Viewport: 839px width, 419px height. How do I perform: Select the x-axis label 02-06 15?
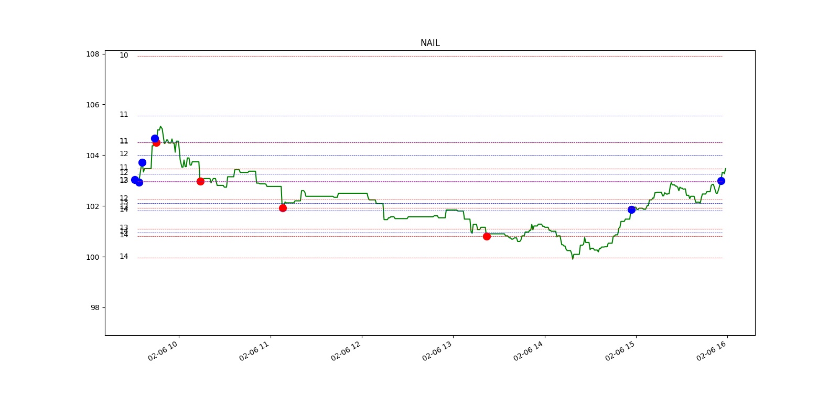click(x=620, y=351)
